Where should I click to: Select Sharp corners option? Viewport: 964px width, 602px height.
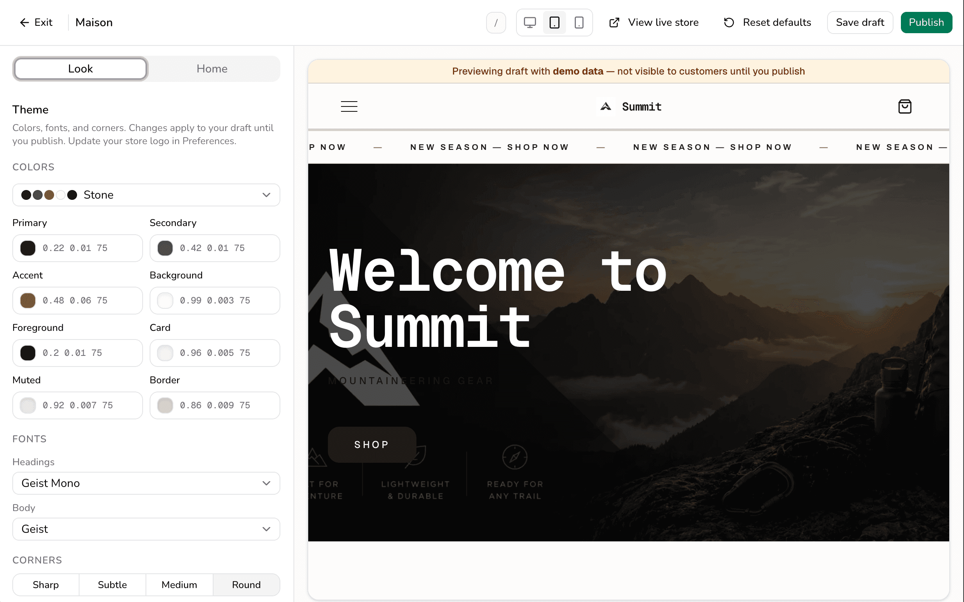pyautogui.click(x=46, y=585)
